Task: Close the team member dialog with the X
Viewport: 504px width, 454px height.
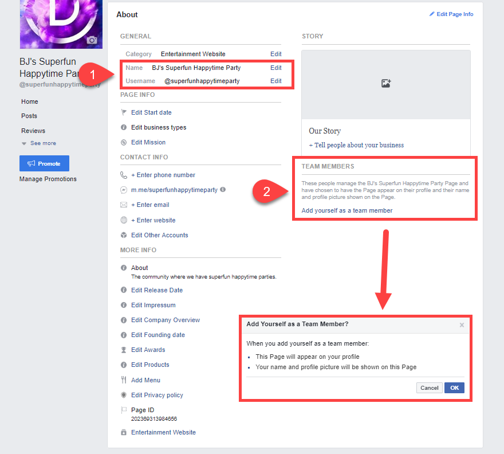Action: (x=462, y=325)
